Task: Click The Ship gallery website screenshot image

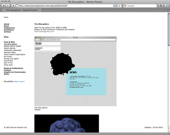Action: pyautogui.click(x=75, y=71)
